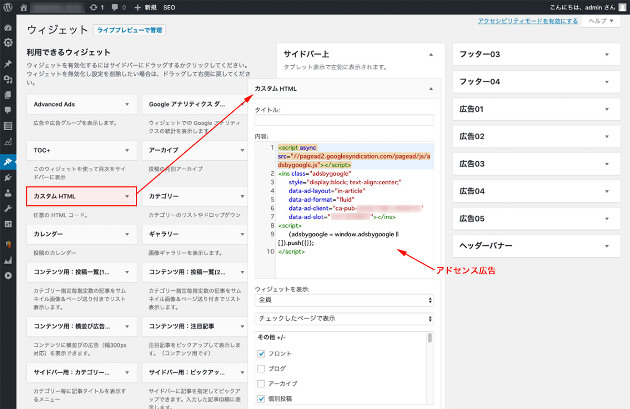
Task: Open Appearance paintbrush sidebar icon
Action: [8, 162]
